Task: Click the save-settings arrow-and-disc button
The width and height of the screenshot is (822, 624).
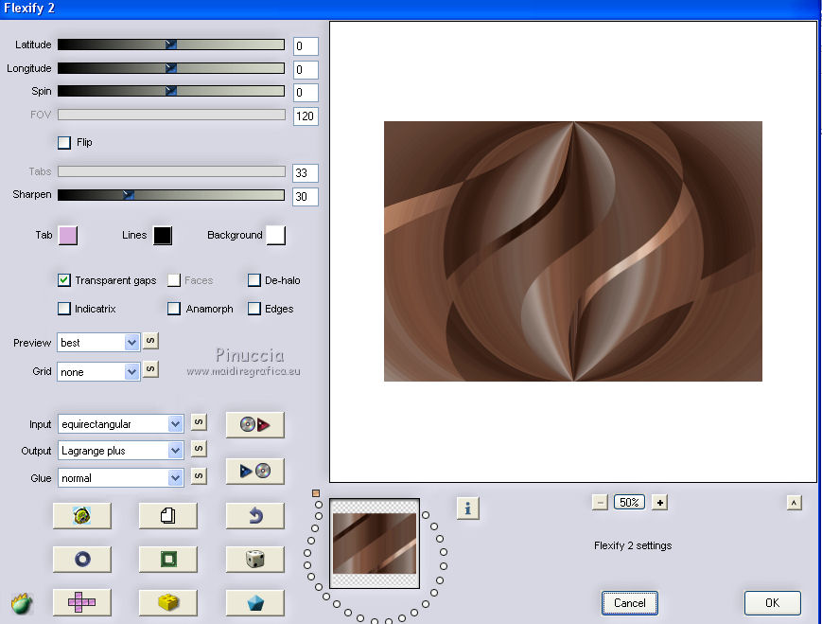Action: point(254,471)
